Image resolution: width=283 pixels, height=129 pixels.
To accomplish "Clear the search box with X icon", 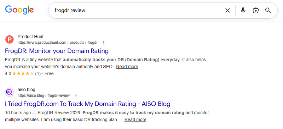I will 227,11.
